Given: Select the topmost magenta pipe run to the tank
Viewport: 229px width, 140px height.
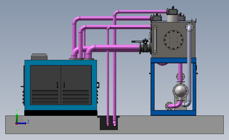Looking at the screenshot, I should pyautogui.click(x=142, y=12).
